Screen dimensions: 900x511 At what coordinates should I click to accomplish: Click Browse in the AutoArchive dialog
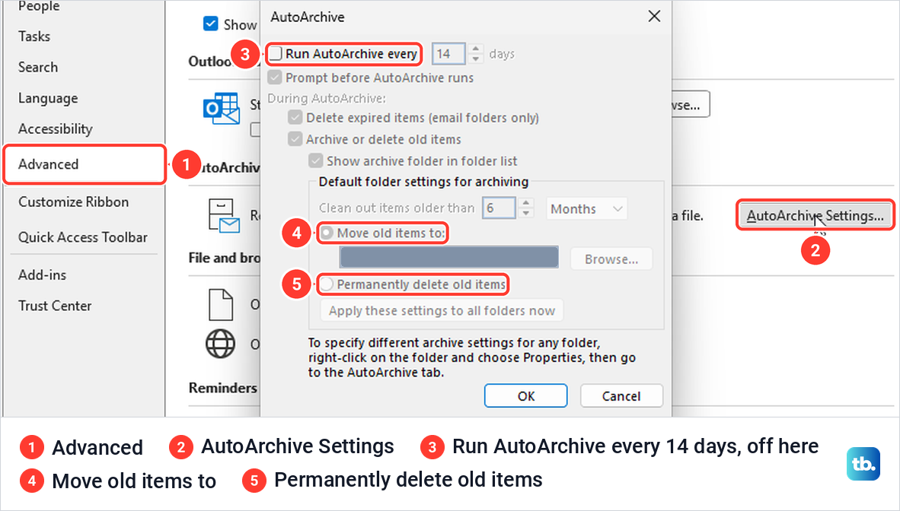611,259
